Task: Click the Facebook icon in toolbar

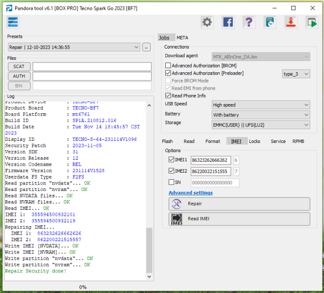Action: click(228, 22)
